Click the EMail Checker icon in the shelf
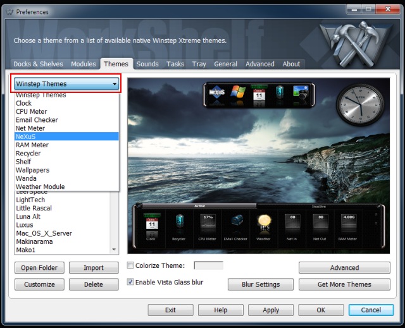This screenshot has width=405, height=328. tap(237, 223)
